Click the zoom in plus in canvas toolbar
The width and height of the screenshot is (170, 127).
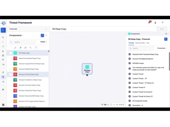(117, 105)
